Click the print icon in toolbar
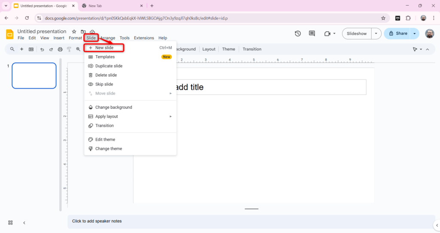Screen dimensions: 440x233 point(60,49)
